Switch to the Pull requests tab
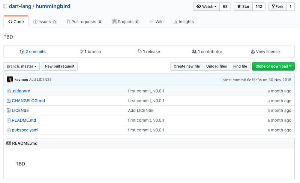 click(x=84, y=22)
